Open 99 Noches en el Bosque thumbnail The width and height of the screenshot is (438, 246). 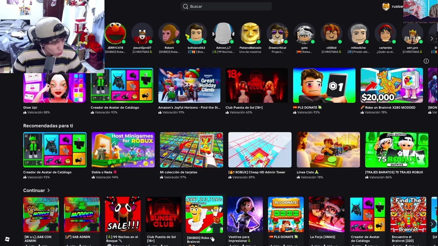tap(123, 215)
